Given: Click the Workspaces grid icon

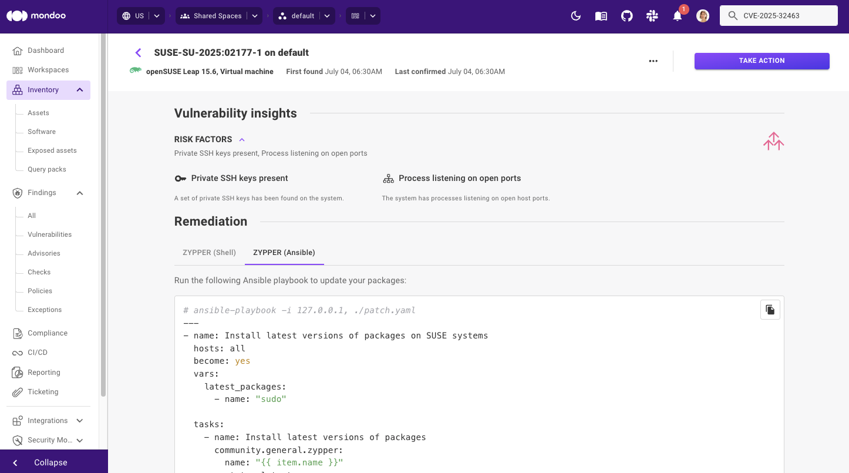Looking at the screenshot, I should coord(18,70).
